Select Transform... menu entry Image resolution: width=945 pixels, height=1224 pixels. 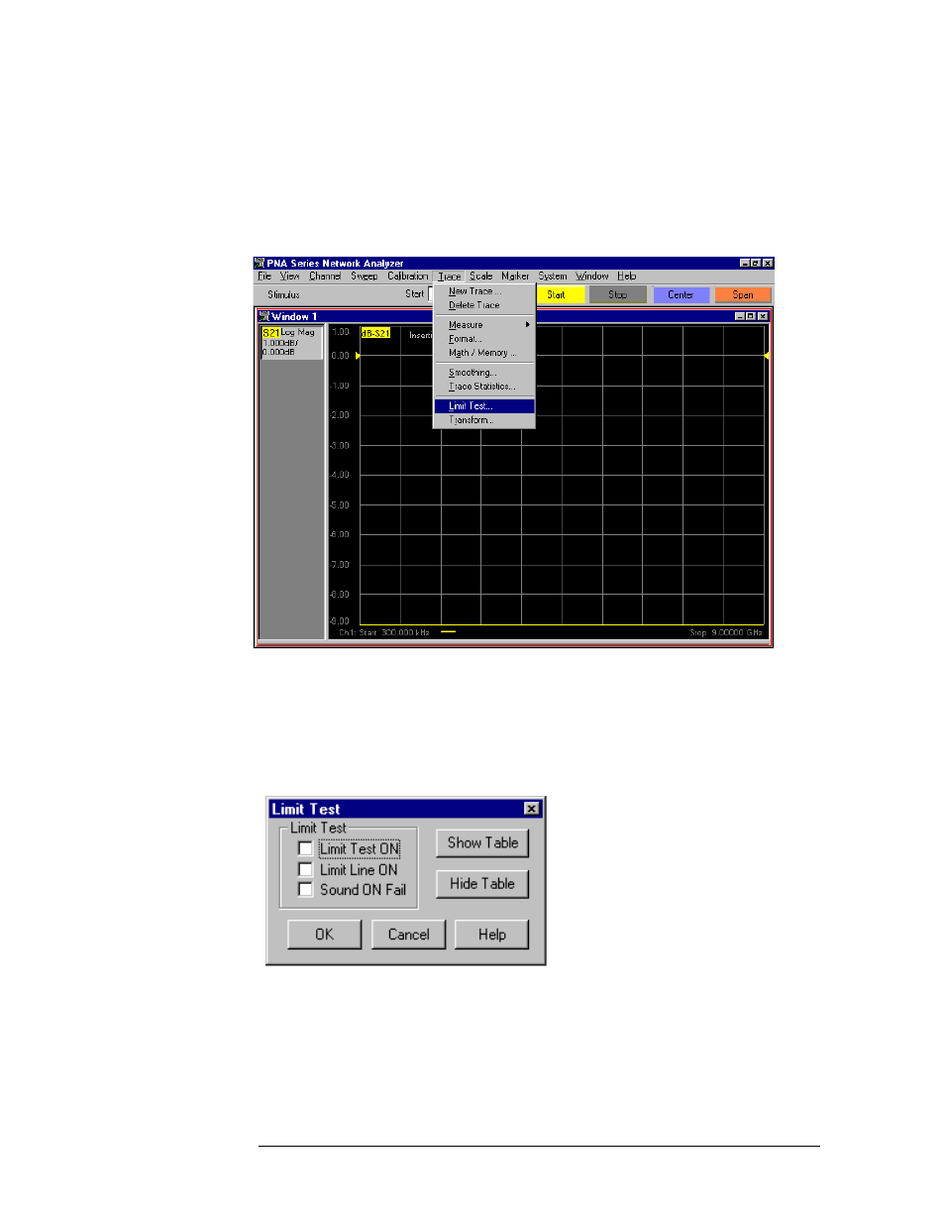coord(484,420)
